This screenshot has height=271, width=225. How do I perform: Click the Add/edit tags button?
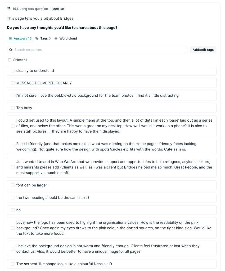click(203, 50)
